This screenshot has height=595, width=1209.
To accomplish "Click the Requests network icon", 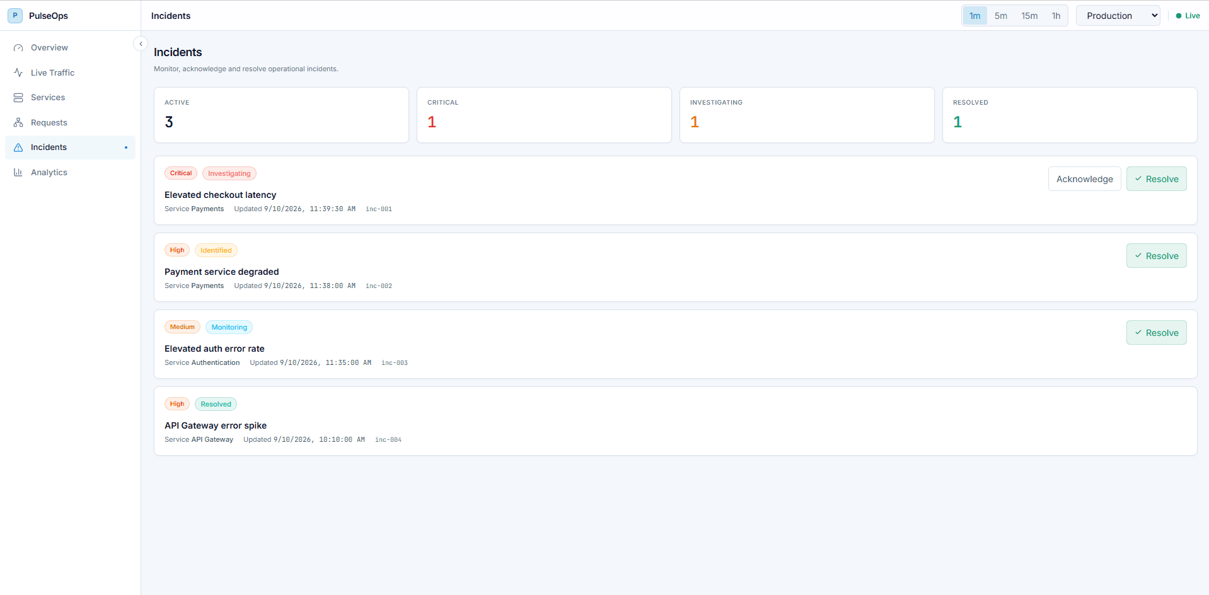I will coord(18,122).
